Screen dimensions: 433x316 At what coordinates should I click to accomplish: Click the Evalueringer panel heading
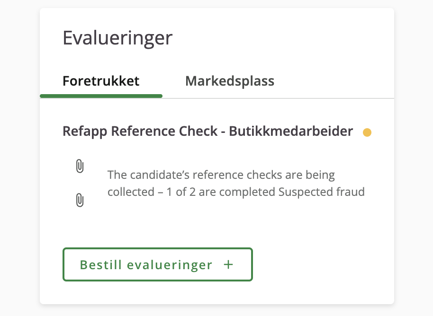(117, 38)
